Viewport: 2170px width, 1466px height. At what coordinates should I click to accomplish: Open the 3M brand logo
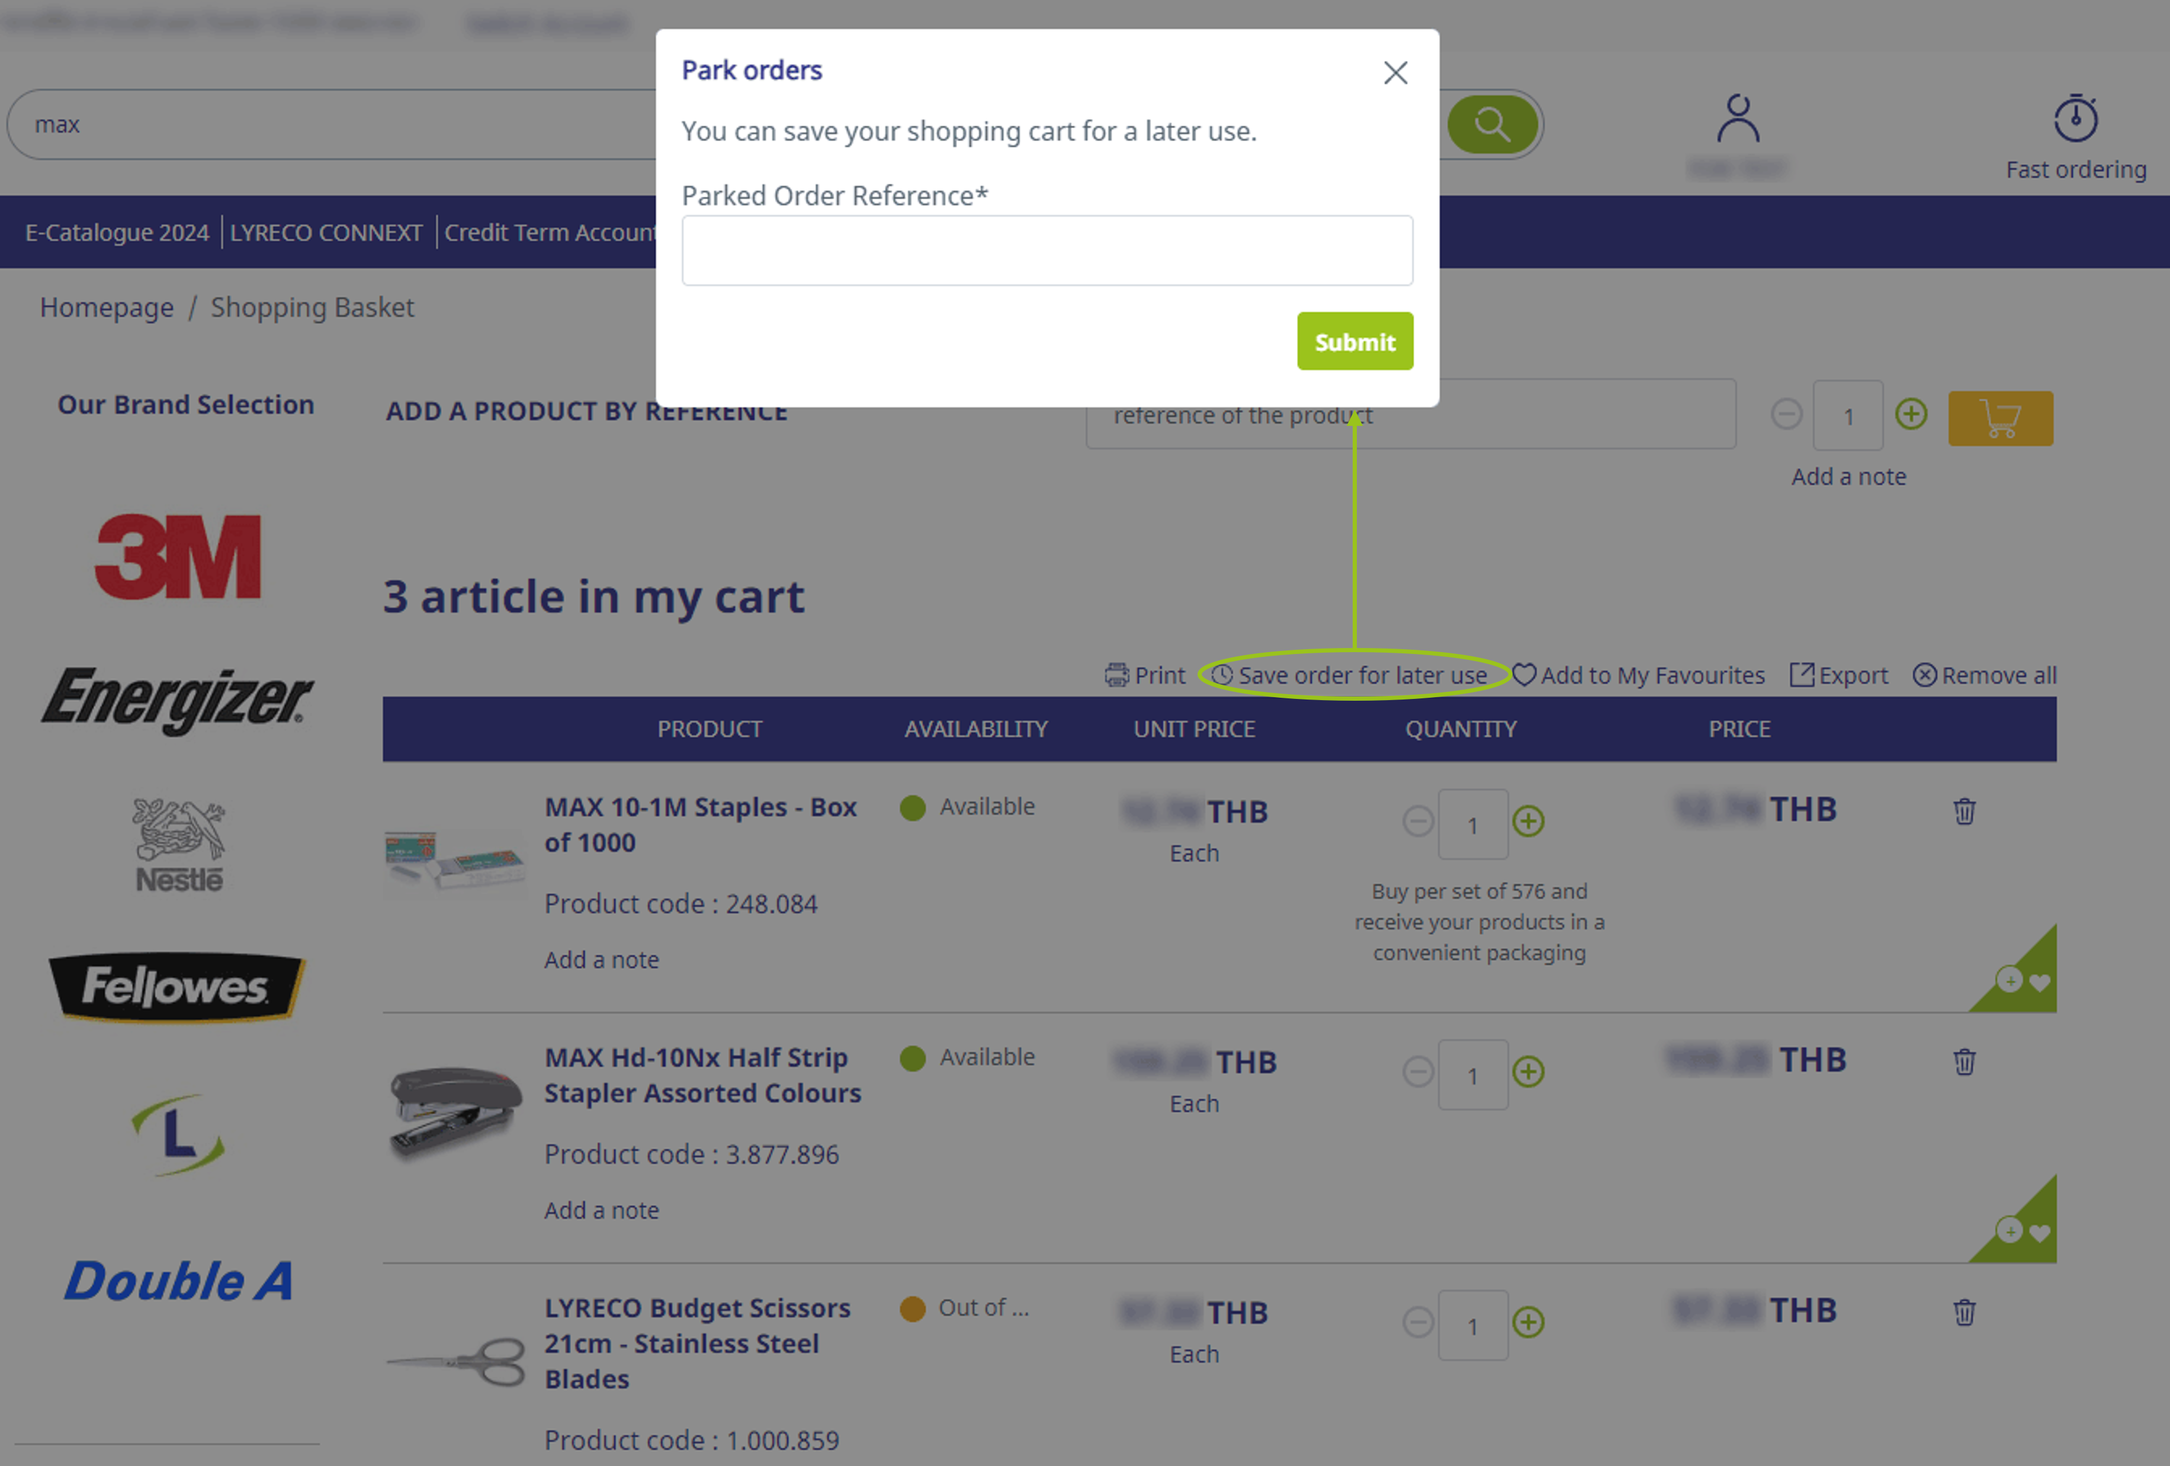click(x=178, y=557)
